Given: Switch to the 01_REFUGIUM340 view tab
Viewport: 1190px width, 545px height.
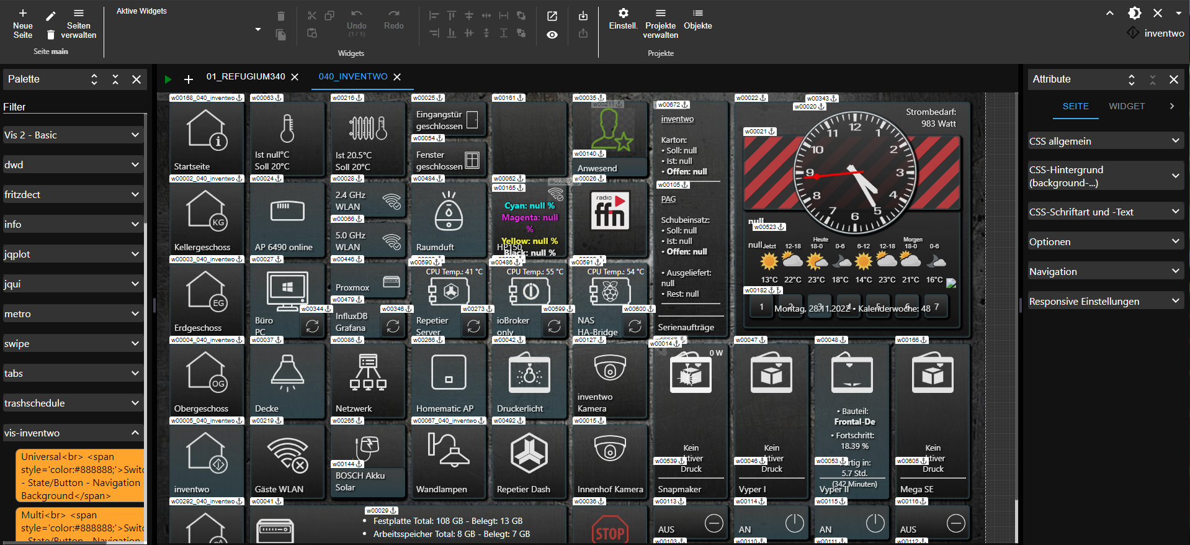Looking at the screenshot, I should point(245,77).
